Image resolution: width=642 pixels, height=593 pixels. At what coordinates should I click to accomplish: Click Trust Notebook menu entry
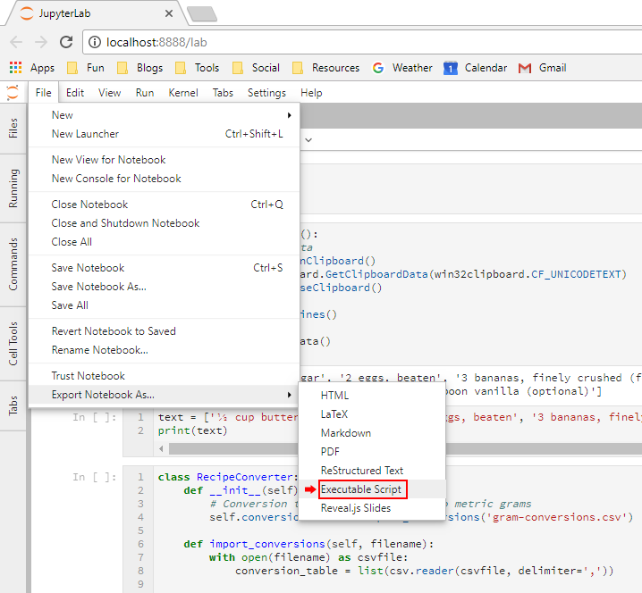(89, 376)
